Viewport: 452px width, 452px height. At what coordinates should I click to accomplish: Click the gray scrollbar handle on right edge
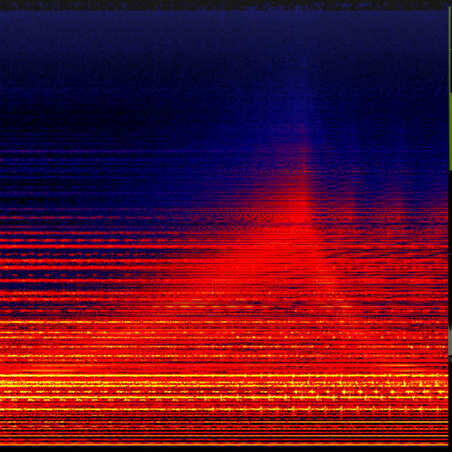point(449,341)
